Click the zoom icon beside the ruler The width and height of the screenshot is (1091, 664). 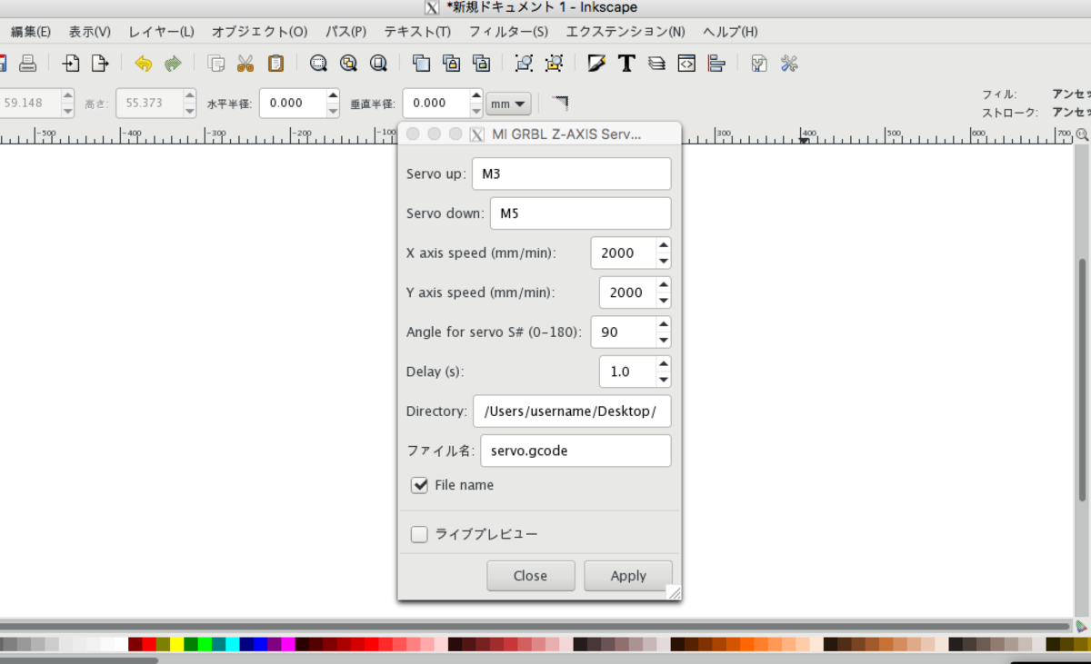click(1082, 134)
